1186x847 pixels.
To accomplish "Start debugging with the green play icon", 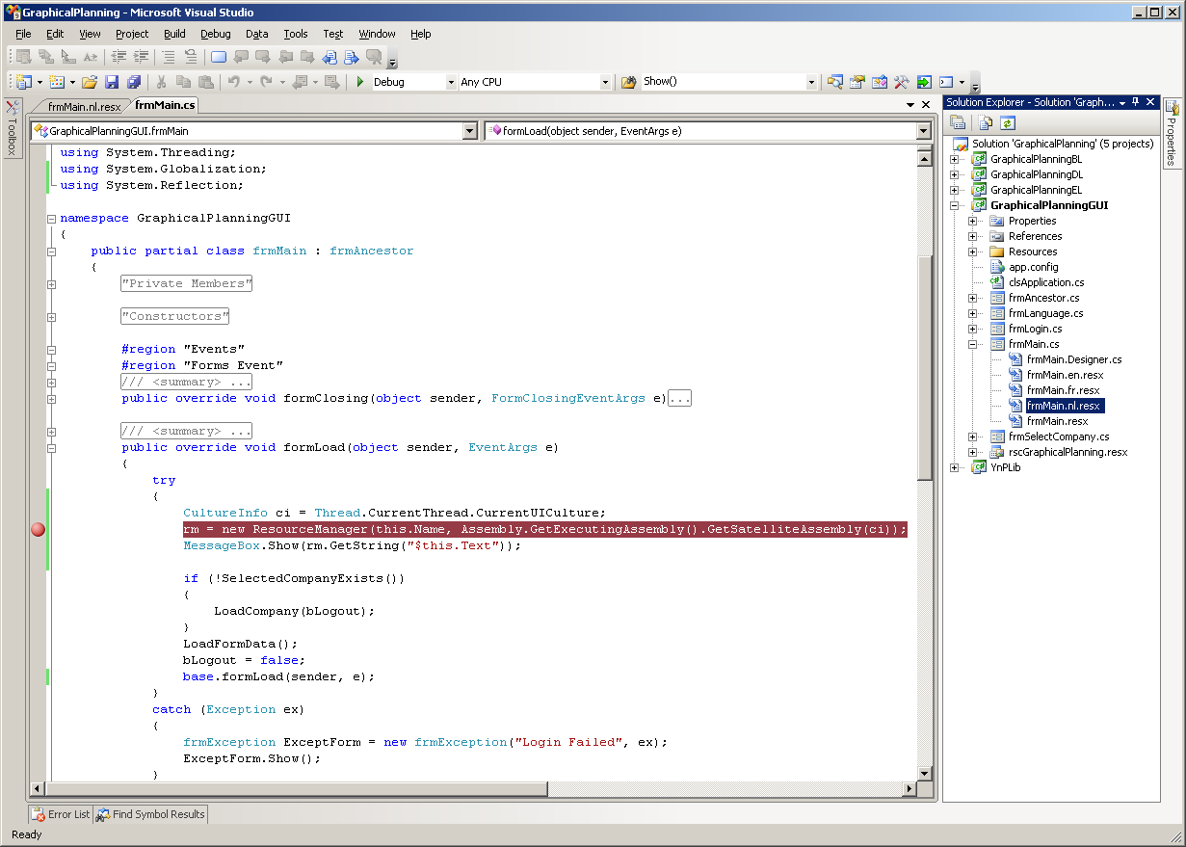I will [x=359, y=81].
